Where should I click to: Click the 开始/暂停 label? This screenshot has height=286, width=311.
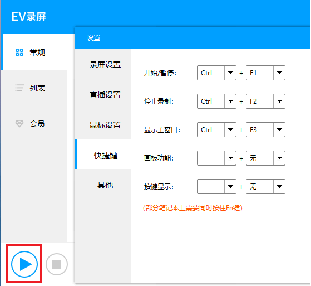coord(160,73)
